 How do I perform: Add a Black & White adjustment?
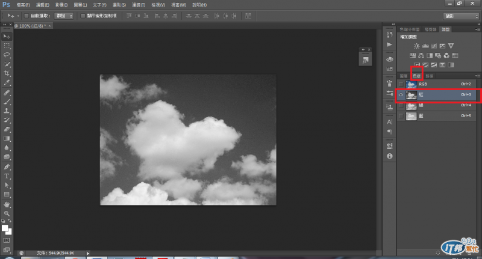tap(430, 55)
